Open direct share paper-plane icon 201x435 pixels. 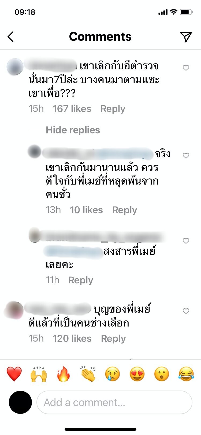186,37
